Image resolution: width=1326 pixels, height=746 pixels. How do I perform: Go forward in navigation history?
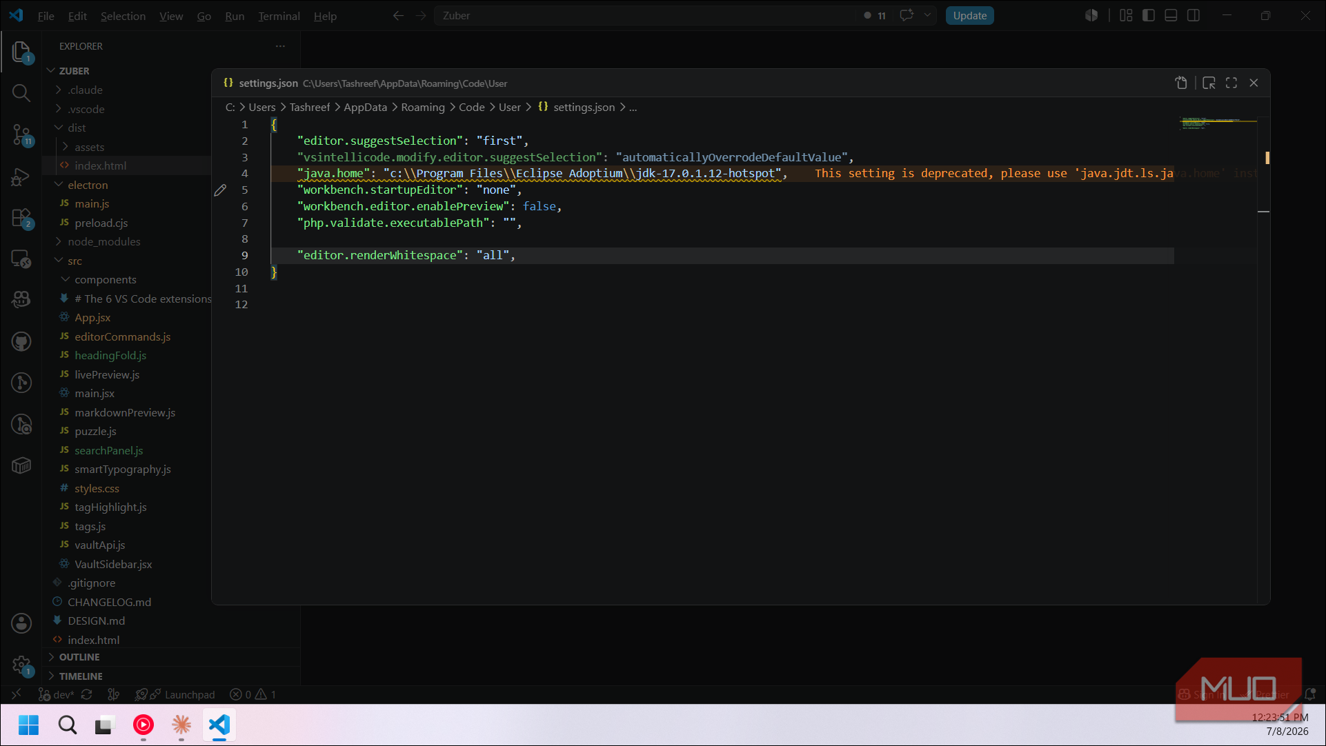(x=421, y=15)
